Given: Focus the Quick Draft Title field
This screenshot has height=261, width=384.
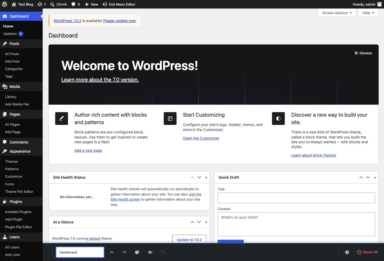Looking at the screenshot, I should pos(296,198).
